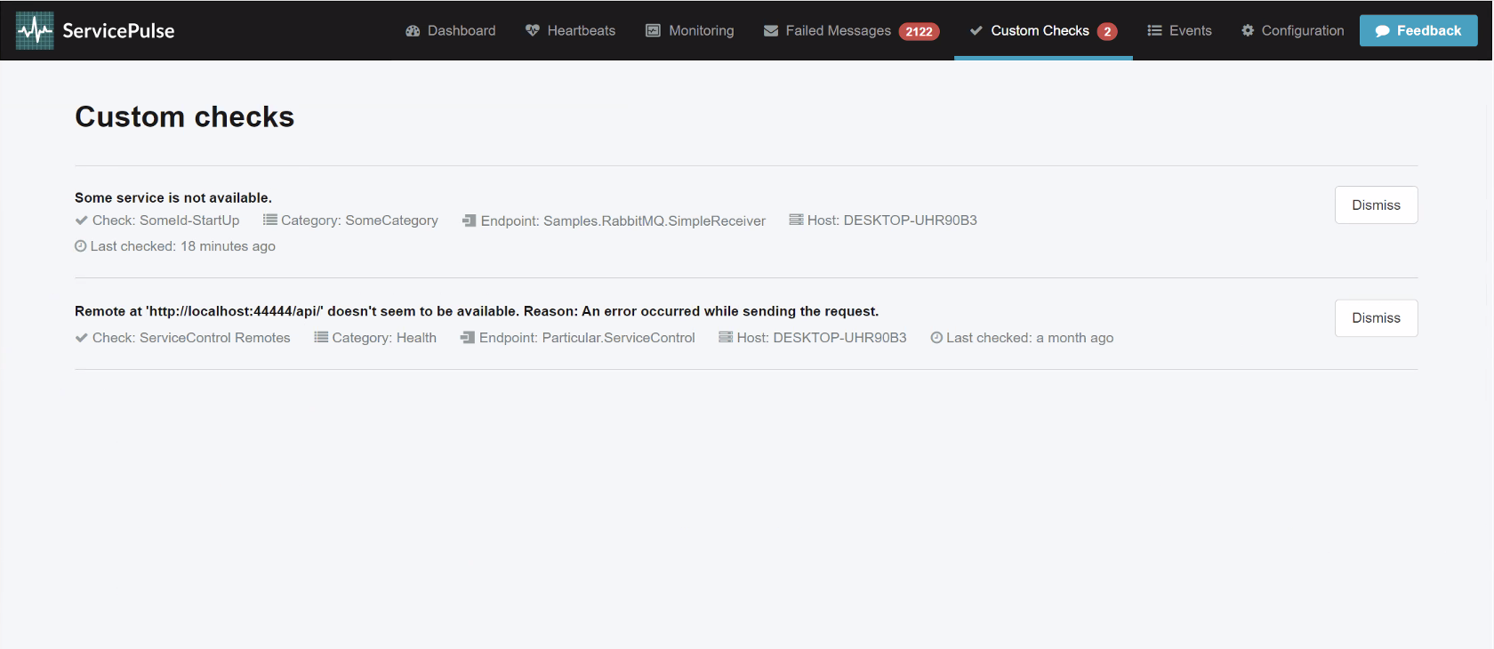Screen dimensions: 1494x649
Task: Click the host icon in the SomeId-StartUp row
Action: (796, 220)
